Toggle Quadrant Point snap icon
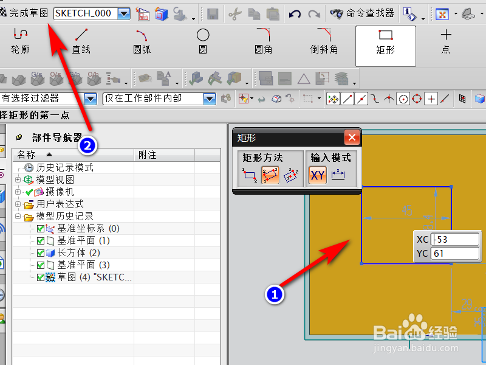The image size is (486, 365). pyautogui.click(x=417, y=99)
